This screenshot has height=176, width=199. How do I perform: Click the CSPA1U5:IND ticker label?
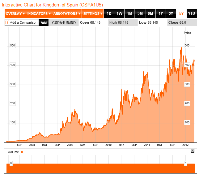point(64,22)
